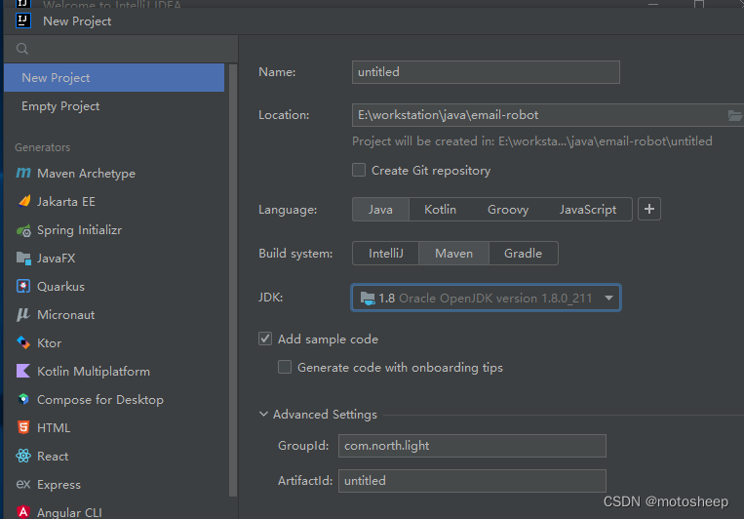
Task: Select React generator label
Action: click(53, 456)
